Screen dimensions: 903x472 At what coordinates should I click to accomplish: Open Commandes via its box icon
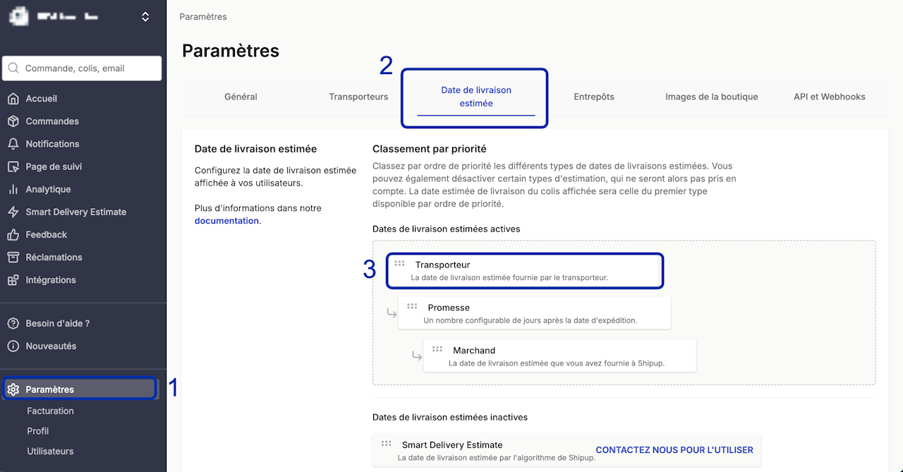13,121
